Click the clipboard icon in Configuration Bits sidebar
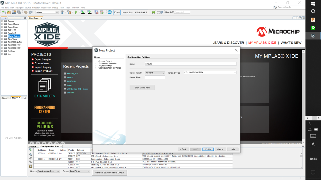Viewport: 321px width, 180px height. 30,166
